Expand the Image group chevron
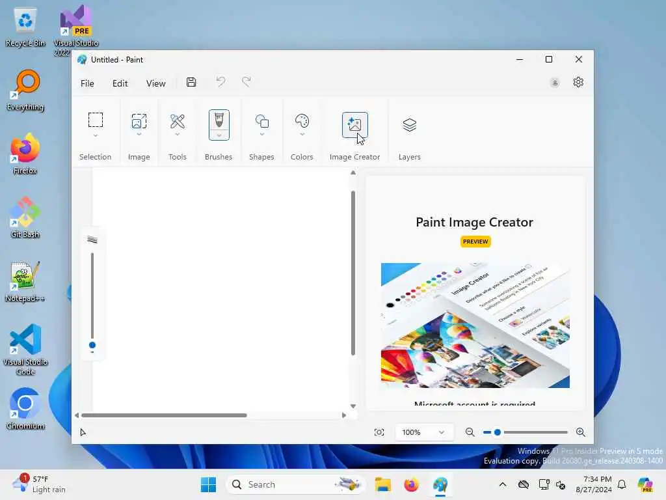Viewport: 666px width, 500px height. click(139, 134)
